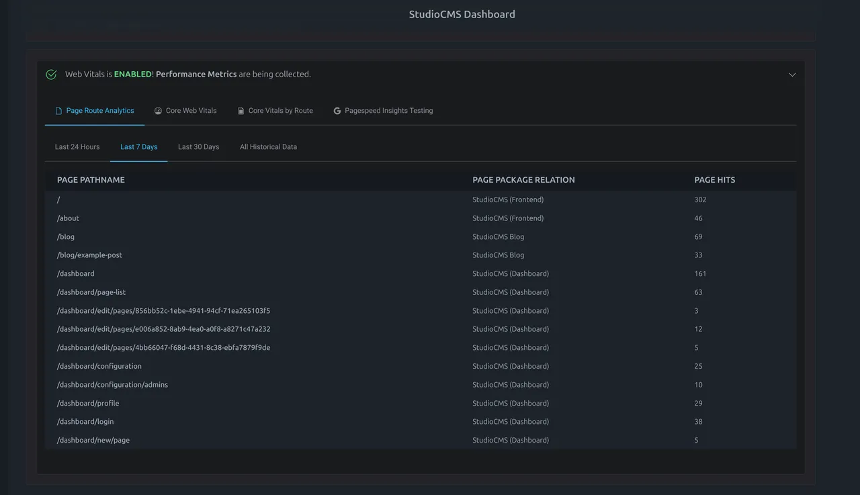Viewport: 860px width, 495px height.
Task: Open the Page Route Analytics tab
Action: point(95,111)
